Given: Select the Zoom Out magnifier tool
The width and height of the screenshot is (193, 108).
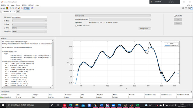Looking at the screenshot, I should coord(13,8).
